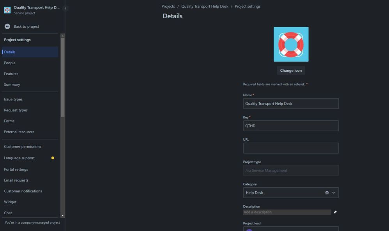
Task: Click the project avatar icon in sidebar header
Action: (7, 10)
